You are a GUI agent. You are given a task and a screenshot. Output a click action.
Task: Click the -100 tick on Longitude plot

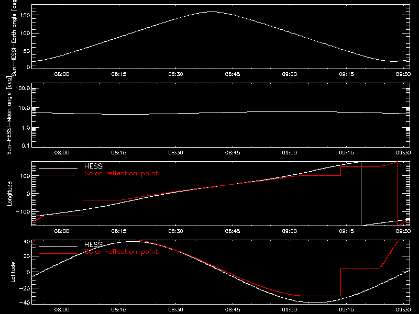[23, 212]
